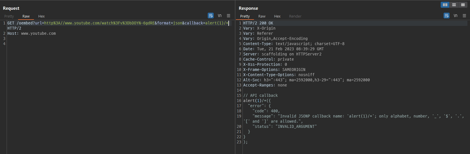This screenshot has width=470, height=154.
Task: Click the Vary: Referer header
Action: 258,34
